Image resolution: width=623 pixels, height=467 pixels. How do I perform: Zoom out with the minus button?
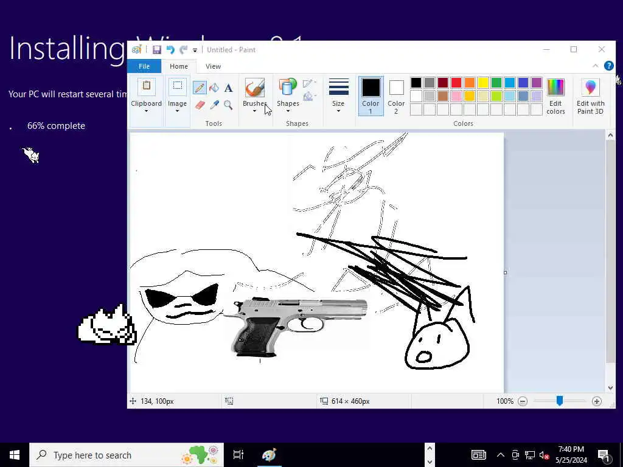[x=523, y=401]
